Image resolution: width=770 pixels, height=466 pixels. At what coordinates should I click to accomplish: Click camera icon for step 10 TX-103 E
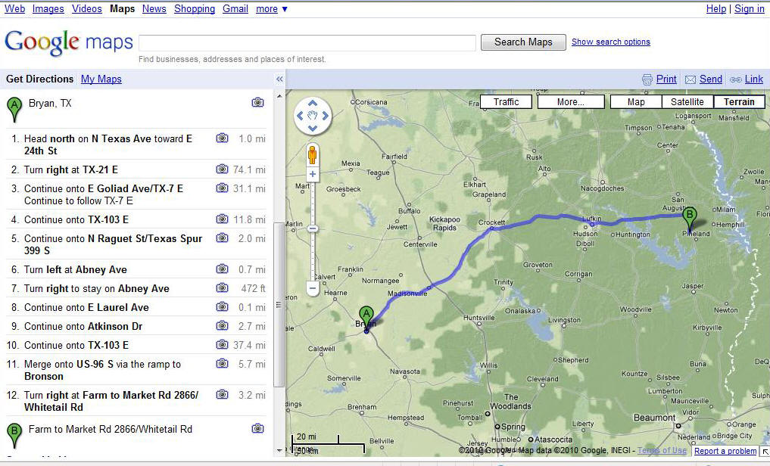[x=223, y=344]
